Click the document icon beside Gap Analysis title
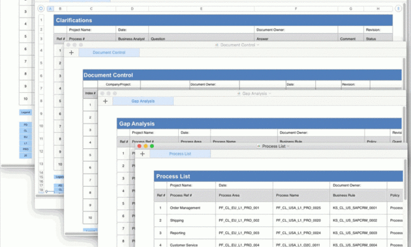This screenshot has height=247, width=411. pyautogui.click(x=239, y=94)
